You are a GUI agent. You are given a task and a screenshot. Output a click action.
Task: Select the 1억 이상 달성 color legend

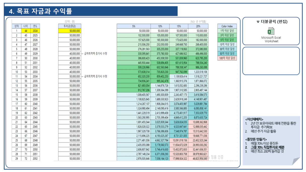[x=227, y=31]
